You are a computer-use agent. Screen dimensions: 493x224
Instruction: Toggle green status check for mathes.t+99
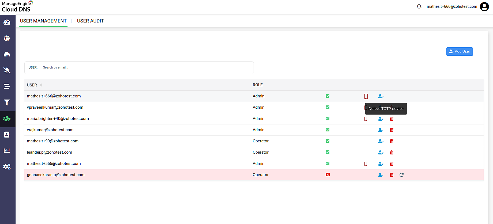pos(328,141)
